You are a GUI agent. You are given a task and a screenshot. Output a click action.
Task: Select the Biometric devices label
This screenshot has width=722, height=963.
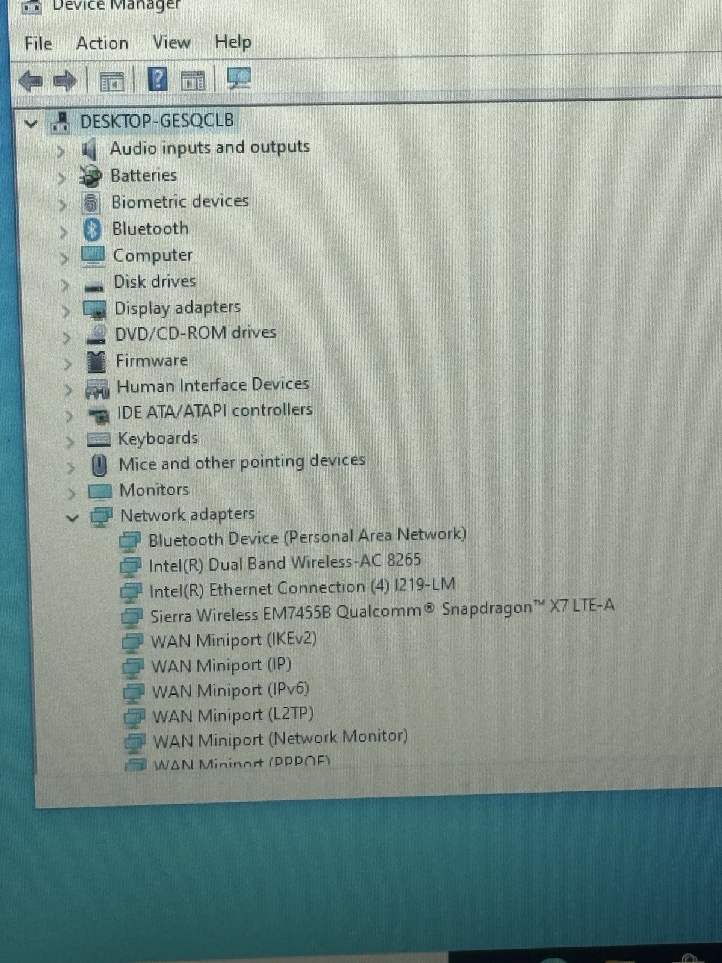coord(180,201)
